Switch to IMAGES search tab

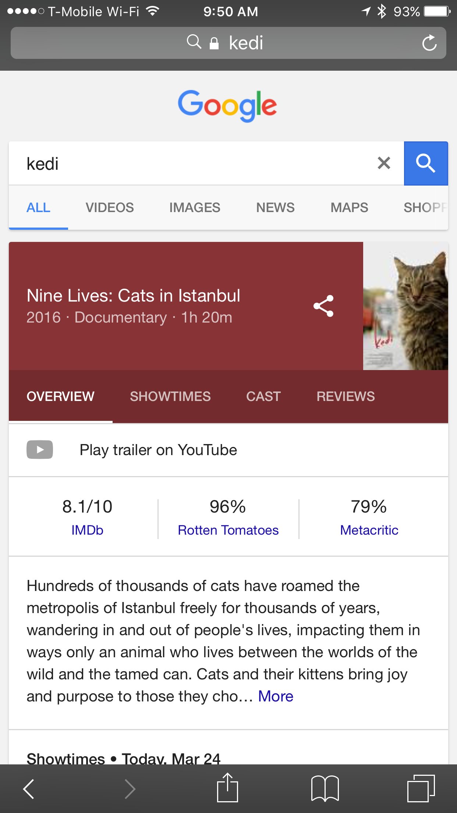click(195, 208)
